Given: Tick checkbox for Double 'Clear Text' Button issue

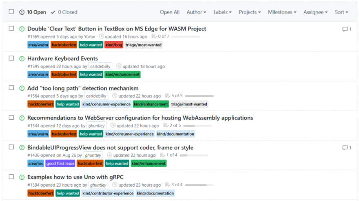Looking at the screenshot, I should pyautogui.click(x=11, y=29).
